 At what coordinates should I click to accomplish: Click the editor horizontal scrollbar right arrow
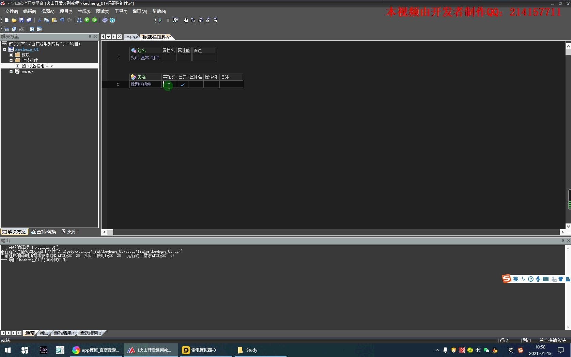pyautogui.click(x=562, y=232)
